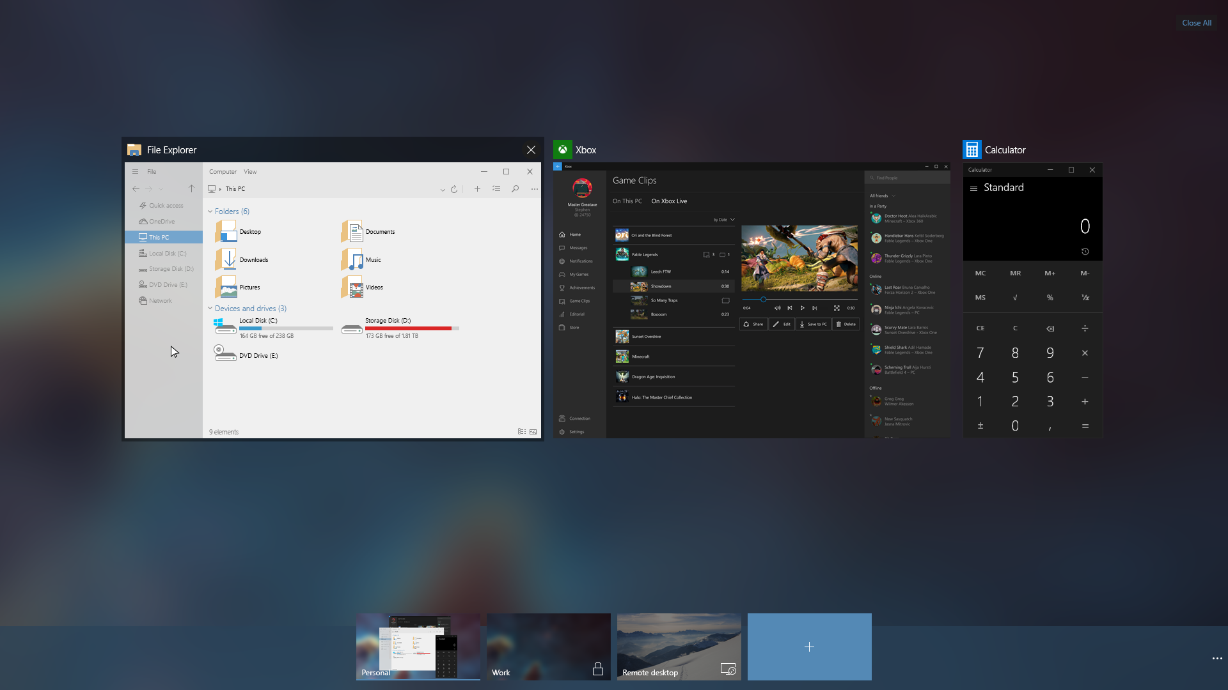The width and height of the screenshot is (1228, 690).
Task: Switch to 'On Xbox Live' tab in Game Clips
Action: click(669, 201)
